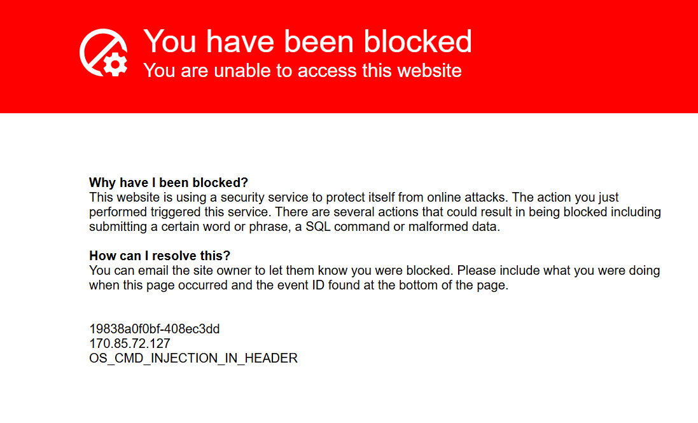Click the blocked circle gear icon

point(103,53)
